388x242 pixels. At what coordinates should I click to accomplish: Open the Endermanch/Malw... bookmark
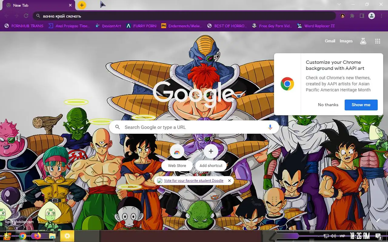pyautogui.click(x=181, y=26)
